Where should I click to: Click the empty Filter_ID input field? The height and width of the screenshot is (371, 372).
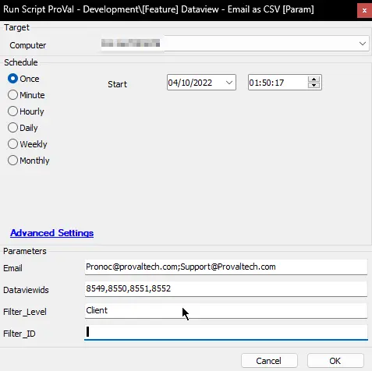click(226, 332)
